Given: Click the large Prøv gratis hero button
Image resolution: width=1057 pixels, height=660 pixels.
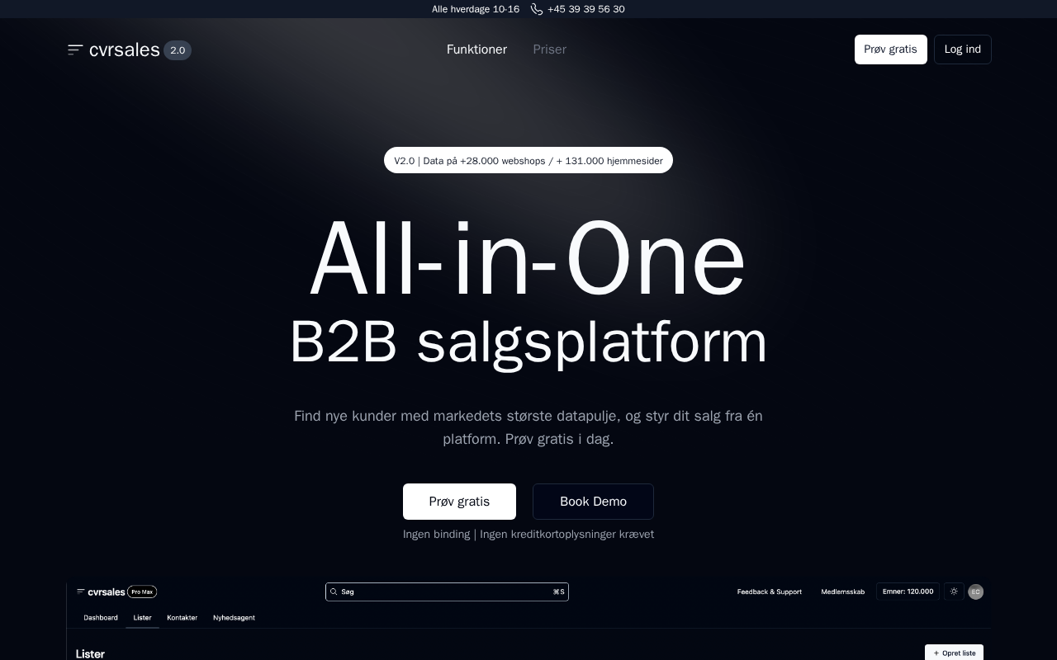Looking at the screenshot, I should (459, 502).
